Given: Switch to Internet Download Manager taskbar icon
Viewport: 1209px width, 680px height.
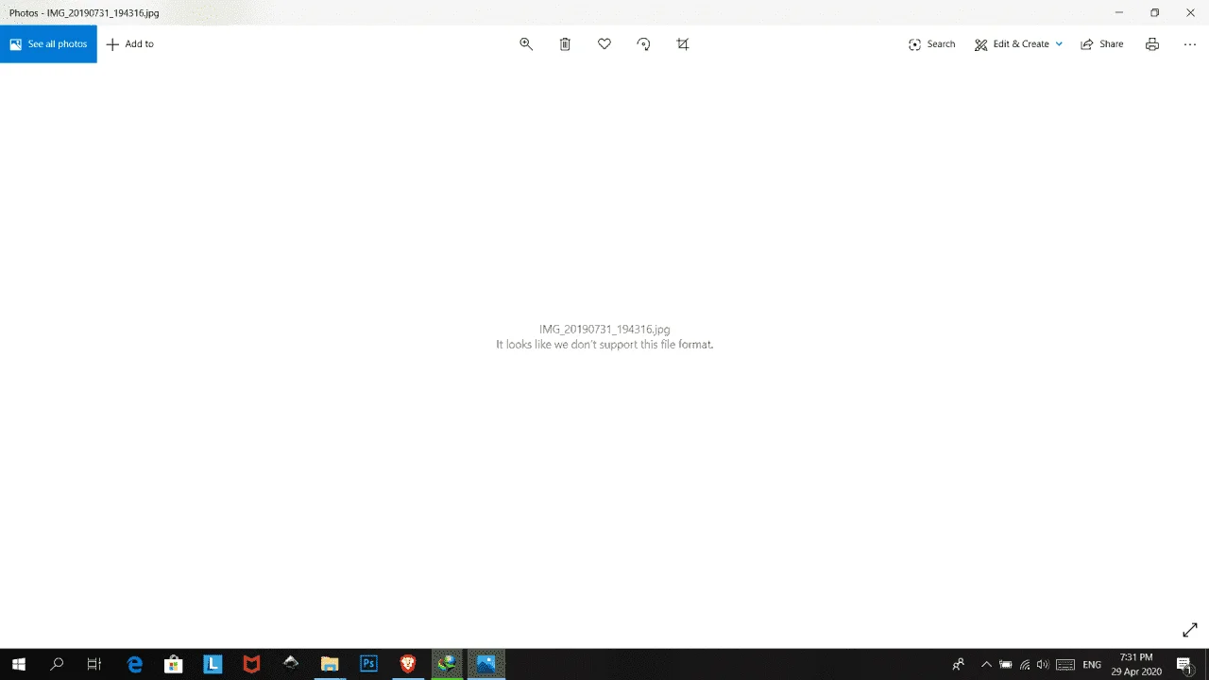Looking at the screenshot, I should pos(447,664).
